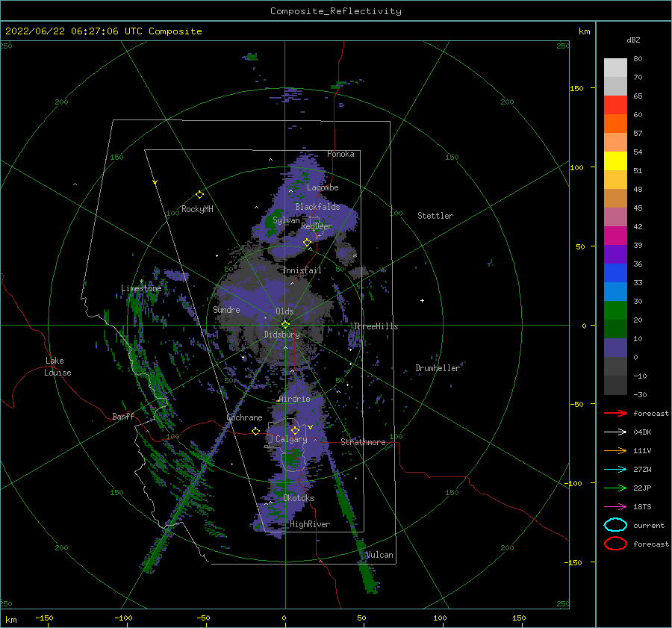Click the RedDeer city label
This screenshot has width=672, height=628.
pos(317,226)
